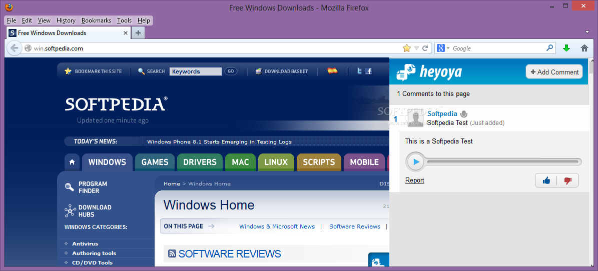Click the Google search input box
Viewport: 598px width, 271px height.
coord(498,48)
